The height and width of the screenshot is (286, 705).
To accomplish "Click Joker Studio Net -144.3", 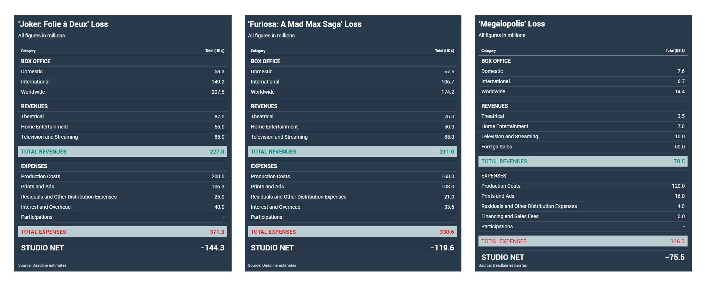I will click(x=212, y=248).
